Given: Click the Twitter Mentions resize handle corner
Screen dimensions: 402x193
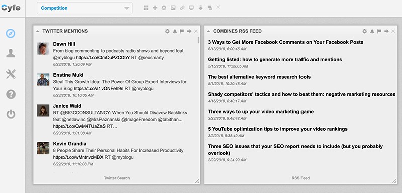Looking at the screenshot, I should (x=197, y=181).
